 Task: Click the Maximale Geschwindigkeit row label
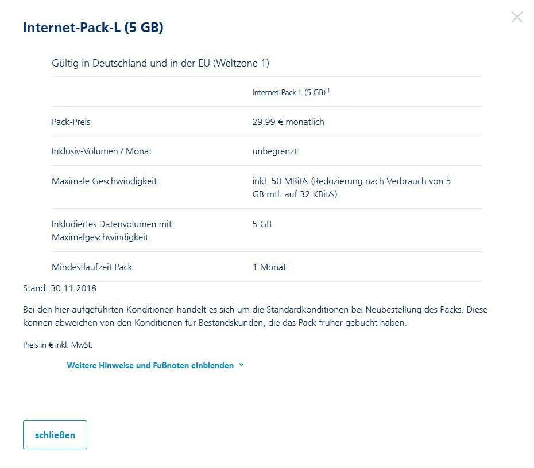[104, 181]
